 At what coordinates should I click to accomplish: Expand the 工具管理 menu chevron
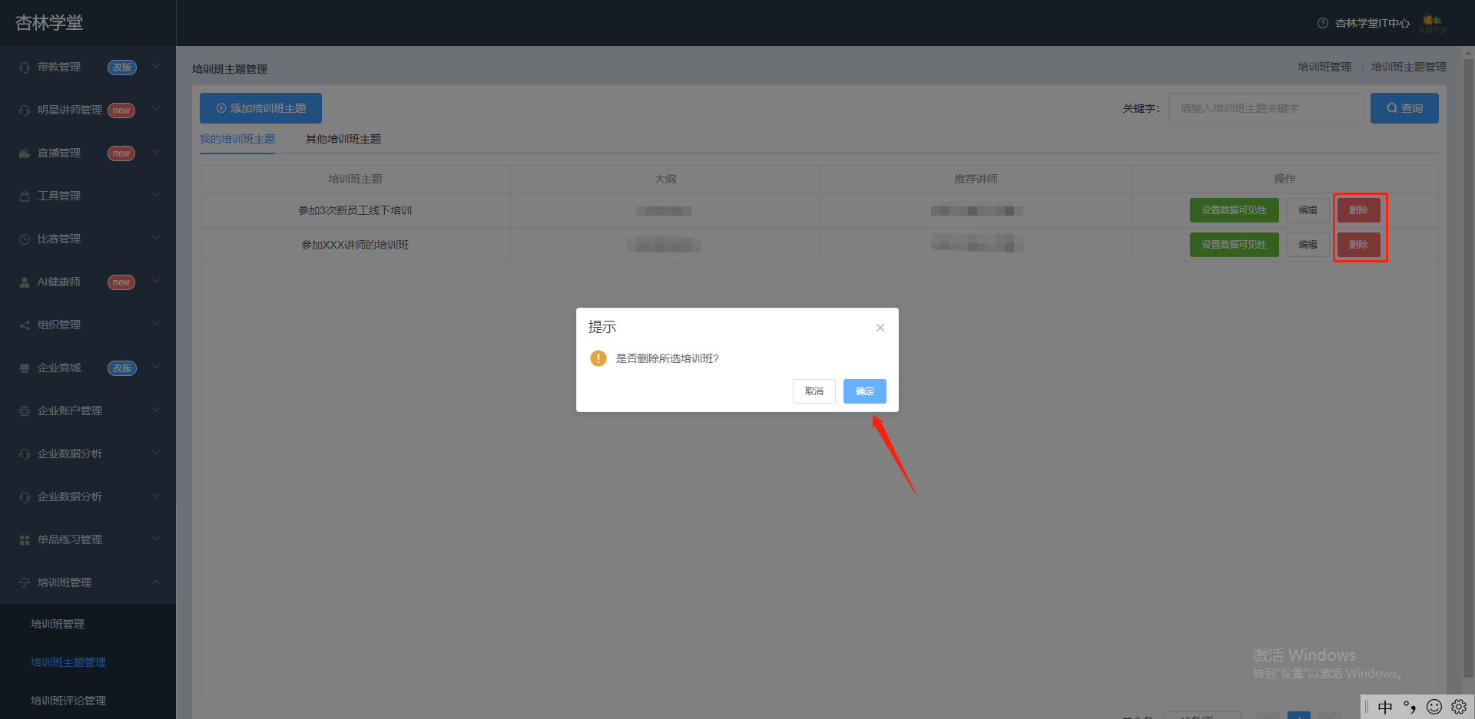pyautogui.click(x=156, y=196)
